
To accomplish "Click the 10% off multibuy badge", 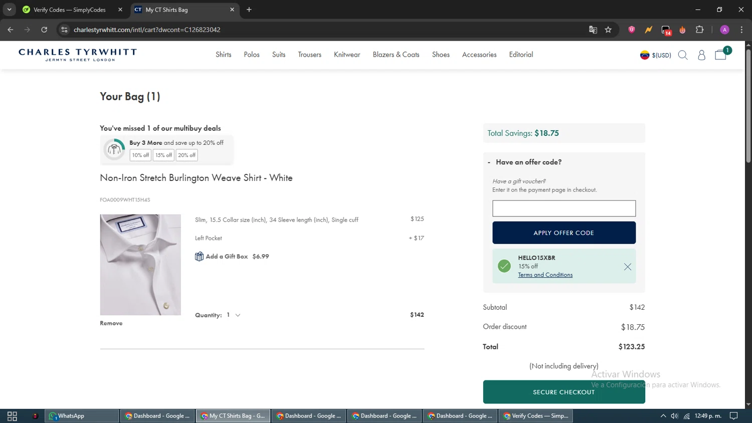I will point(140,155).
